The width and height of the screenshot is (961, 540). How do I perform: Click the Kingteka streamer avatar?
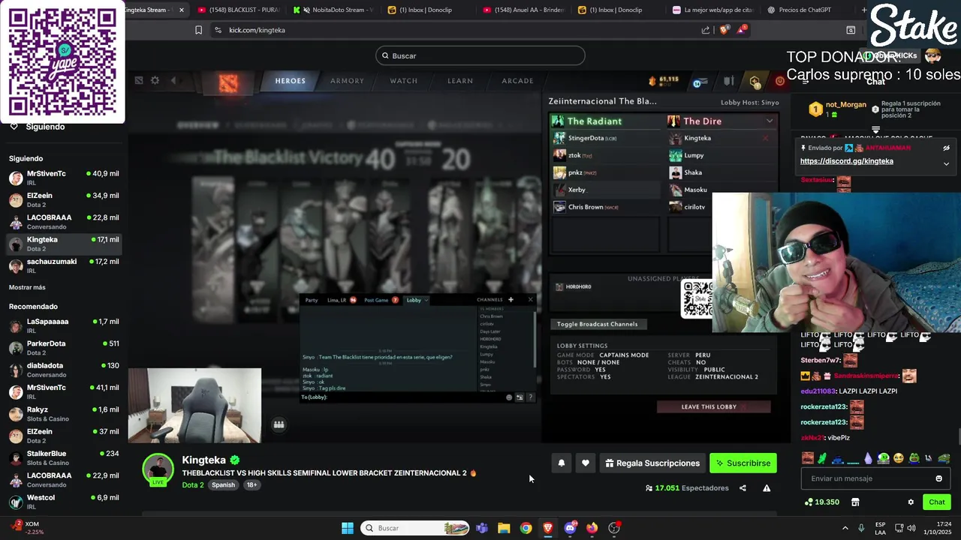pyautogui.click(x=158, y=469)
